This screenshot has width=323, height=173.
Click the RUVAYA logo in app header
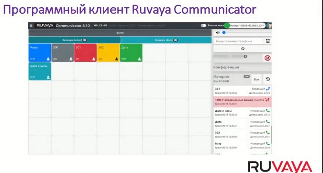(45, 26)
